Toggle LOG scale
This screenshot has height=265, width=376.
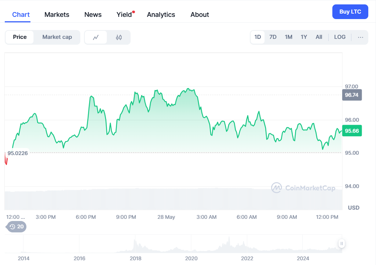pyautogui.click(x=340, y=37)
